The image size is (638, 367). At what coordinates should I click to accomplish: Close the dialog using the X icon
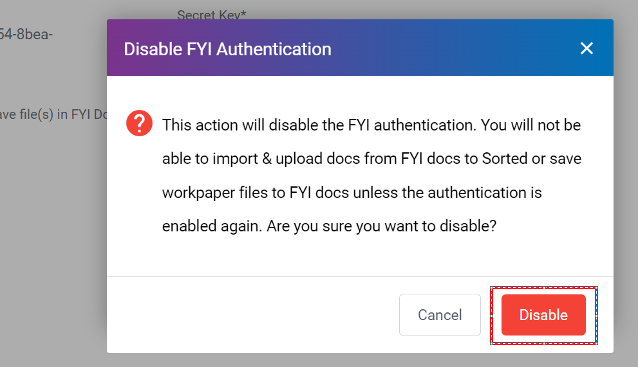[x=586, y=48]
